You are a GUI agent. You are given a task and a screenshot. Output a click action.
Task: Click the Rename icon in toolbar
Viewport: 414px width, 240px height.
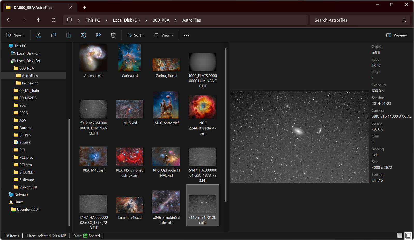[83, 35]
